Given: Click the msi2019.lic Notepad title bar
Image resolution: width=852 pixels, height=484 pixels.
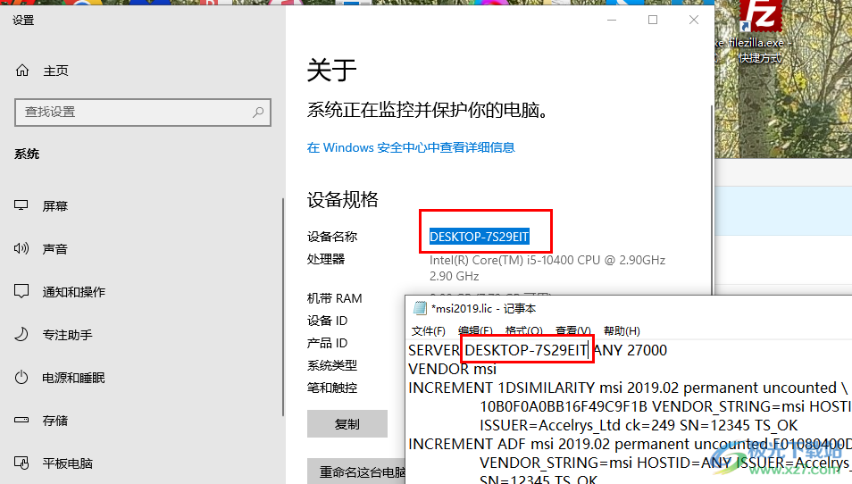Looking at the screenshot, I should [x=629, y=309].
